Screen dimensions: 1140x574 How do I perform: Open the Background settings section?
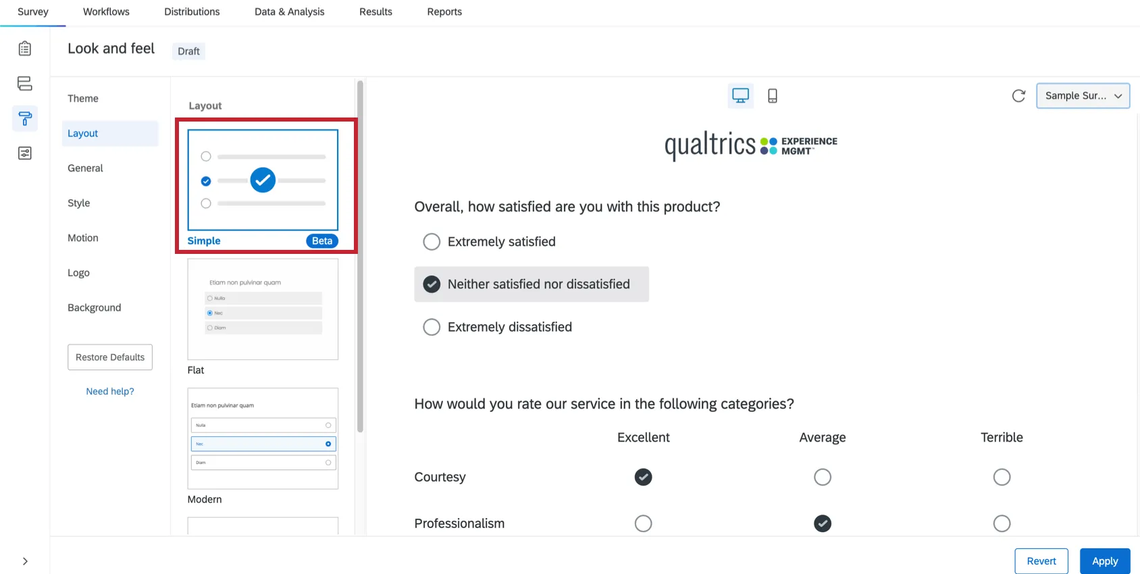(94, 307)
